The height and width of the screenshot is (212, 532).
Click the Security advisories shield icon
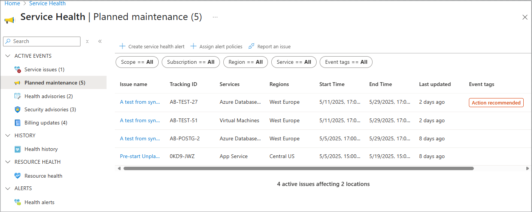pyautogui.click(x=17, y=109)
